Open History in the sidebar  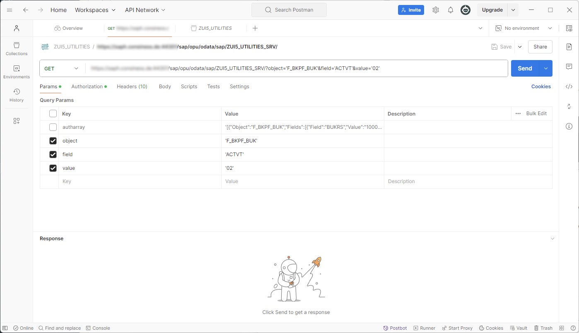(x=17, y=95)
